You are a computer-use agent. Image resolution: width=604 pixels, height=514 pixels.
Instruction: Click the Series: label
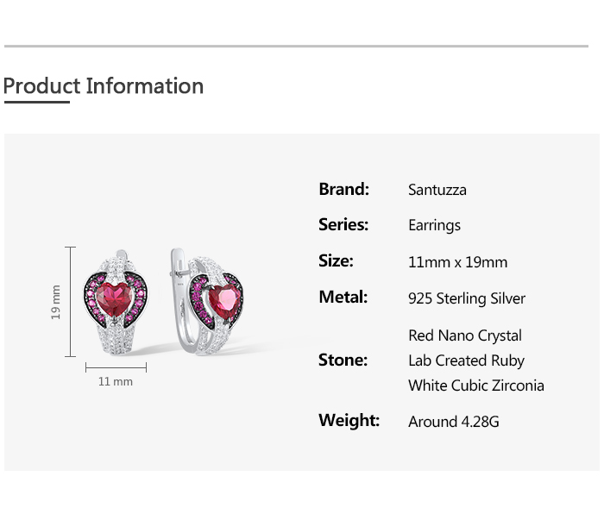(x=343, y=224)
